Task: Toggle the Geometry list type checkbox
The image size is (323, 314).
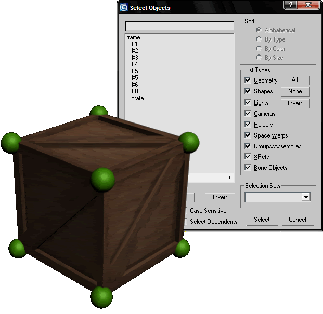Action: click(x=248, y=80)
